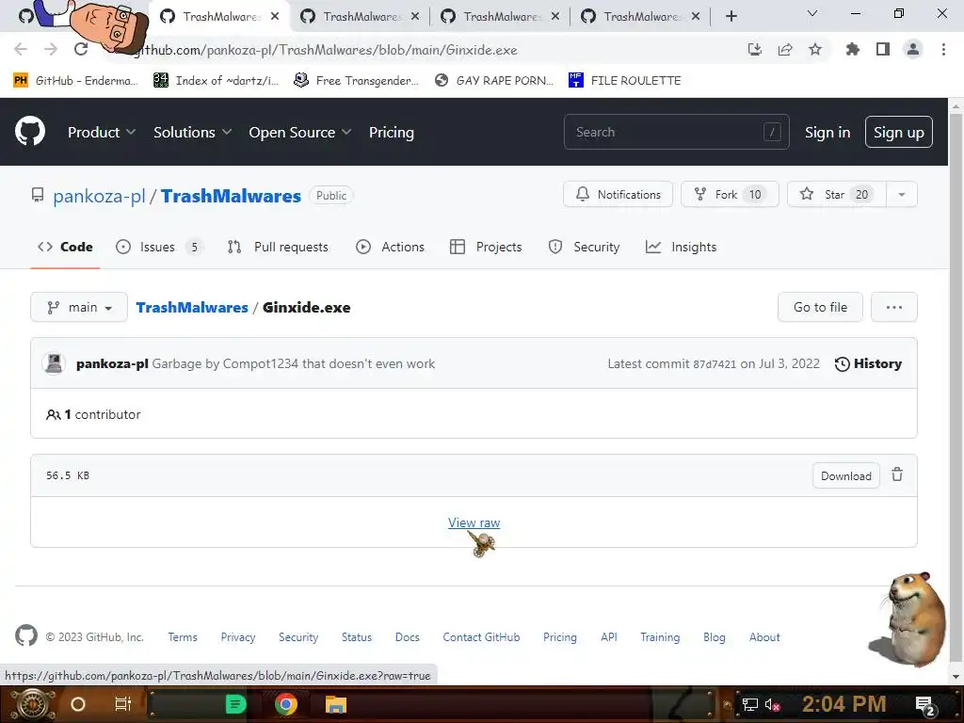Open the green notes app in taskbar
This screenshot has width=964, height=723.
point(235,704)
